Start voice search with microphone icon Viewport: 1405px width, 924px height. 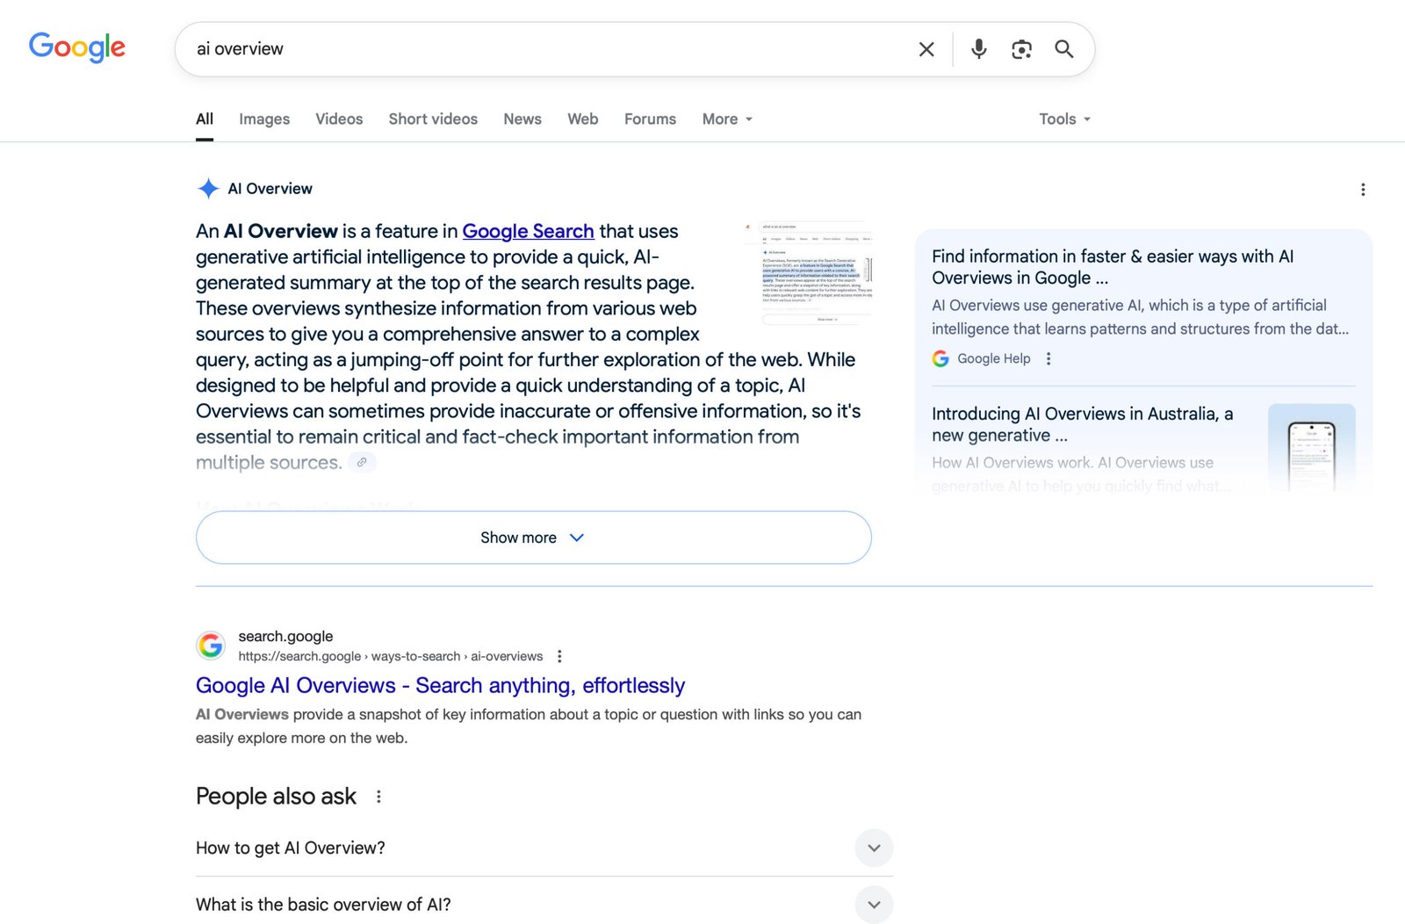(978, 49)
